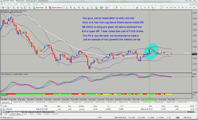Open the Help menu
The image size is (198, 120).
pyautogui.click(x=42, y=4)
